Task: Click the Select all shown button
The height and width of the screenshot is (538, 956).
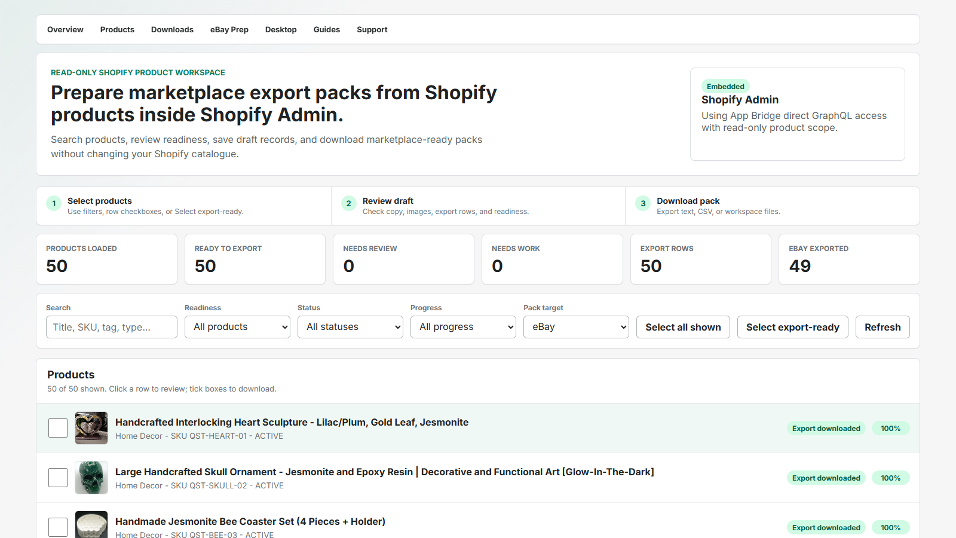Action: pos(683,327)
